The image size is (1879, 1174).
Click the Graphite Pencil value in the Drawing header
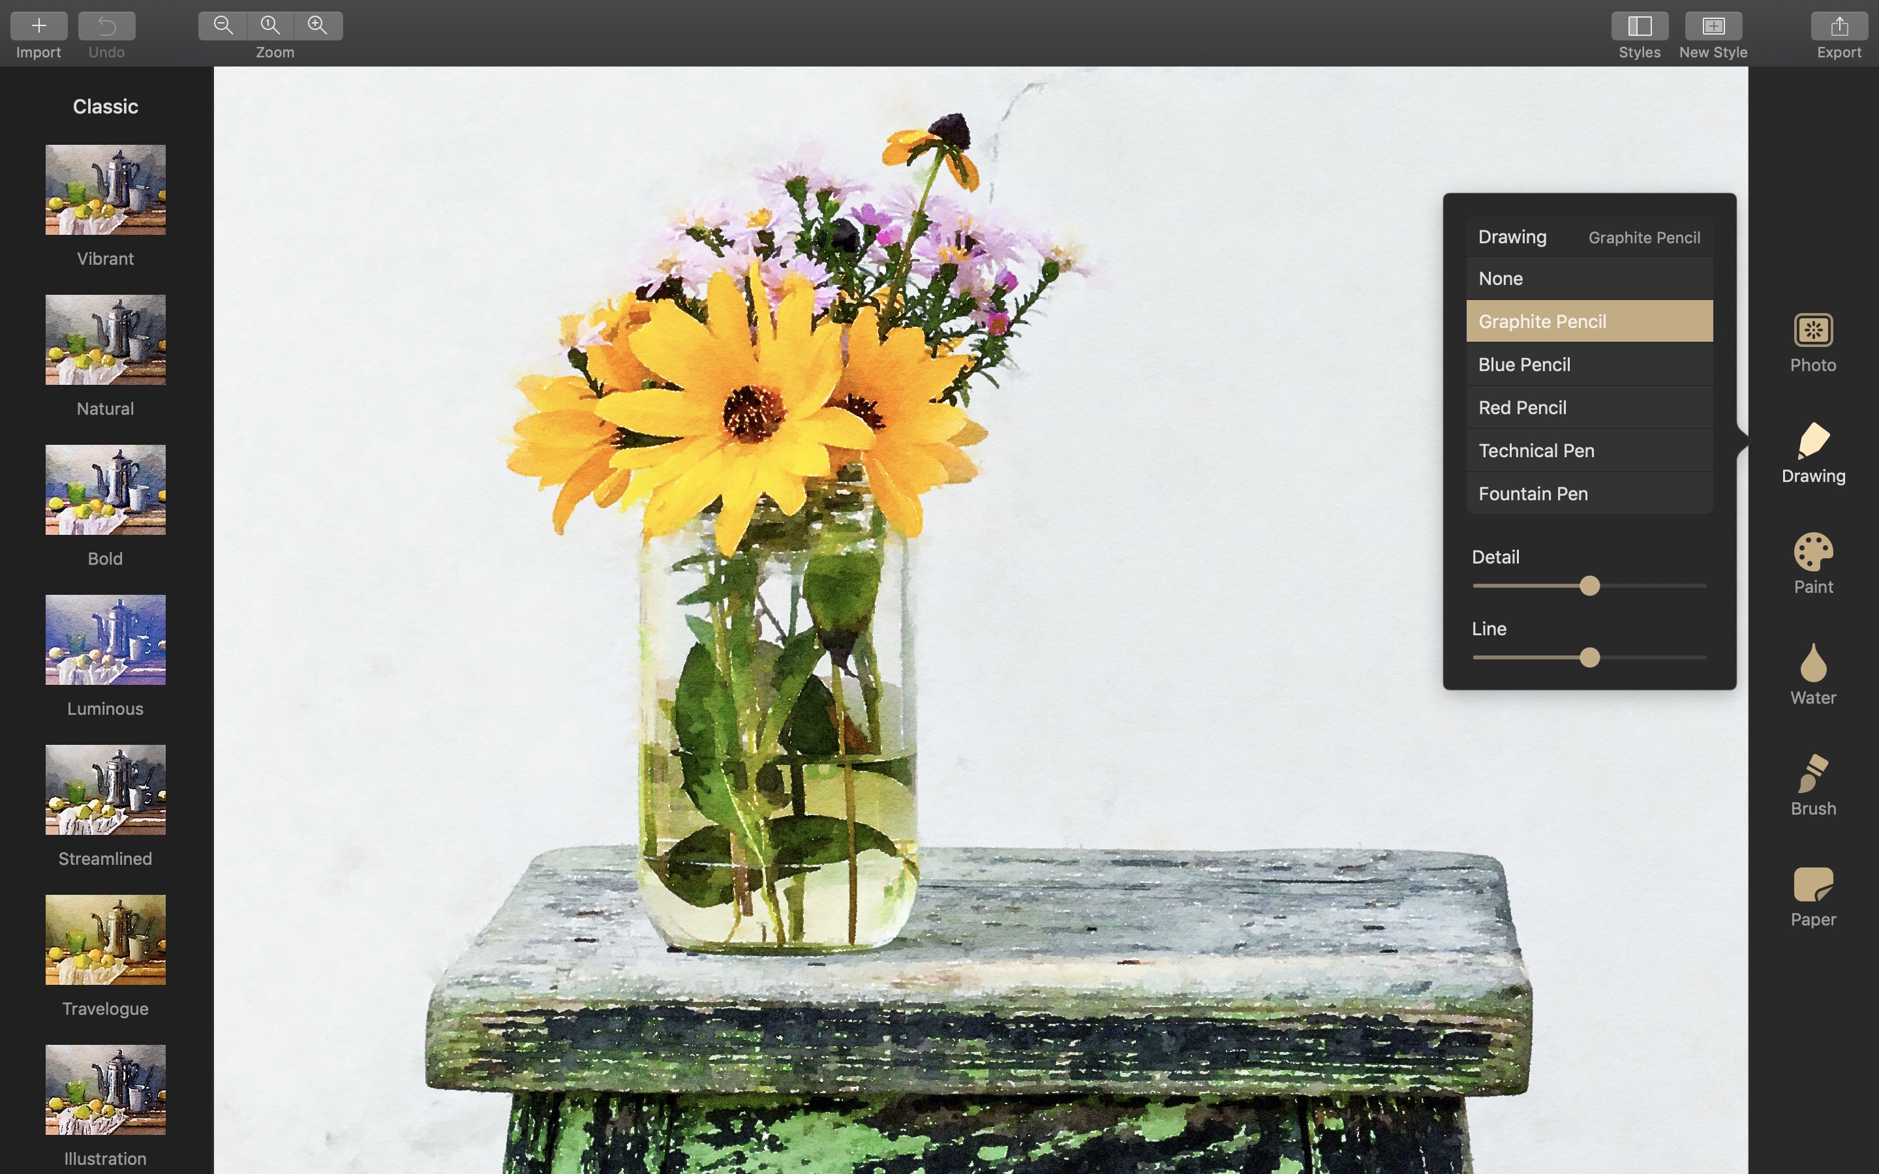coord(1643,237)
